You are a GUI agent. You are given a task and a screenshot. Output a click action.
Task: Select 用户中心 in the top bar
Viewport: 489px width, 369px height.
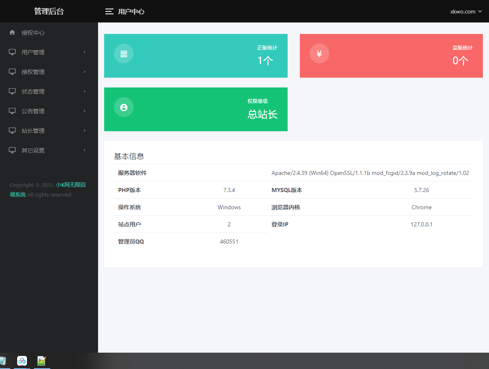point(131,11)
